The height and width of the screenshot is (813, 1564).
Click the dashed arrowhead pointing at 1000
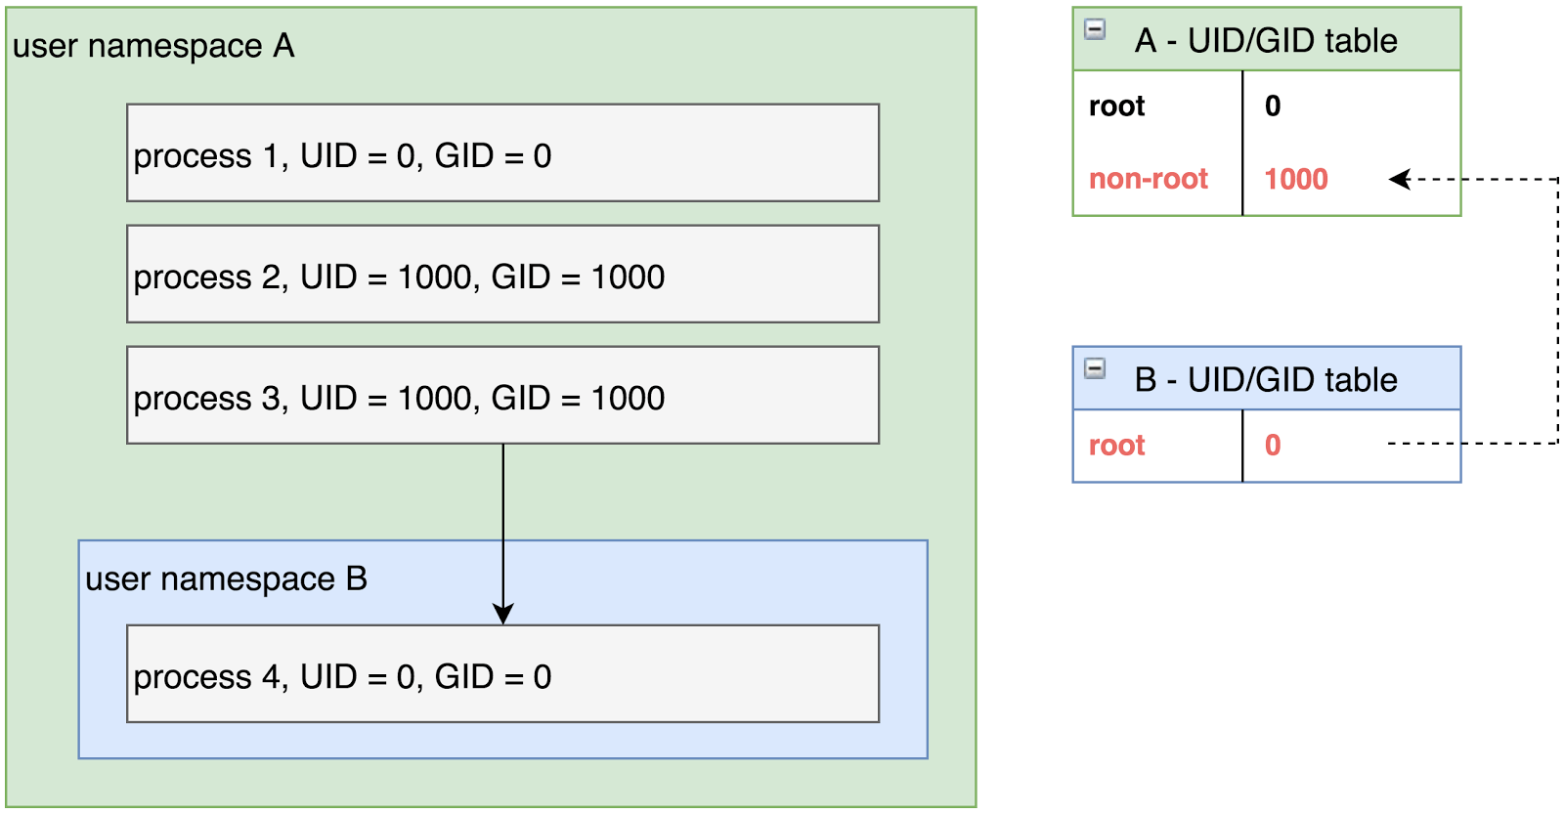1400,180
